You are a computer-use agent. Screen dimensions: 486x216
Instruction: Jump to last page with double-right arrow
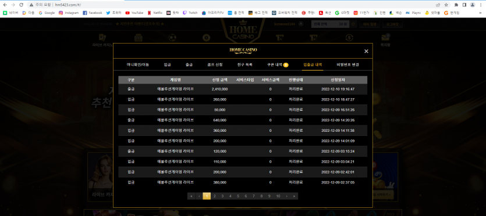[294, 196]
